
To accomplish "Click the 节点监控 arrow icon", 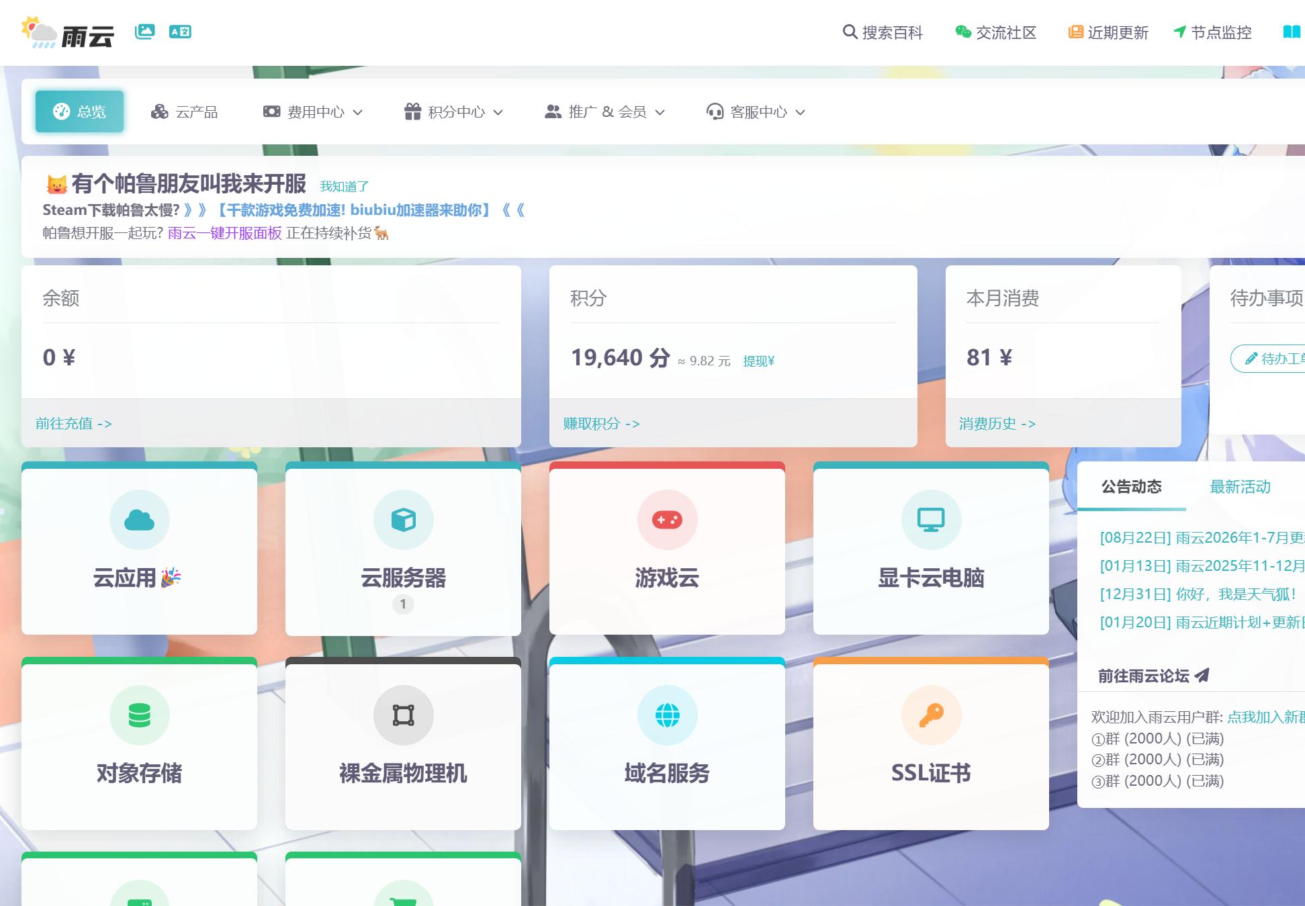I will click(x=1179, y=32).
